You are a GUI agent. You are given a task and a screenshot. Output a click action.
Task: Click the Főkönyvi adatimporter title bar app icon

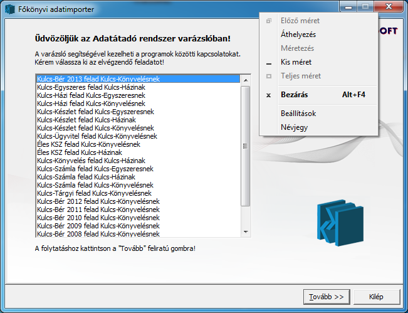pos(9,9)
